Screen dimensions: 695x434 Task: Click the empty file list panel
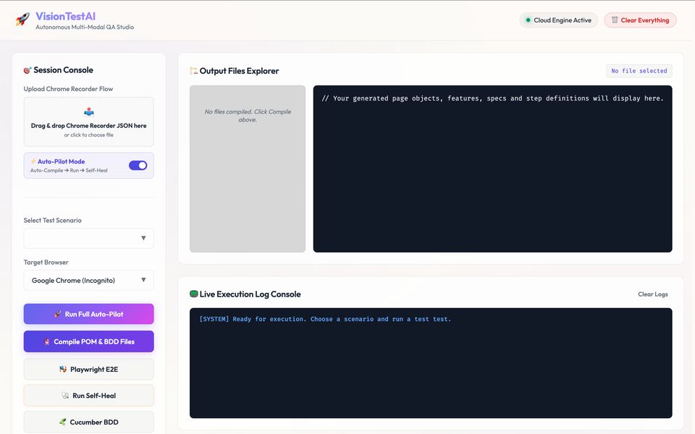click(248, 169)
